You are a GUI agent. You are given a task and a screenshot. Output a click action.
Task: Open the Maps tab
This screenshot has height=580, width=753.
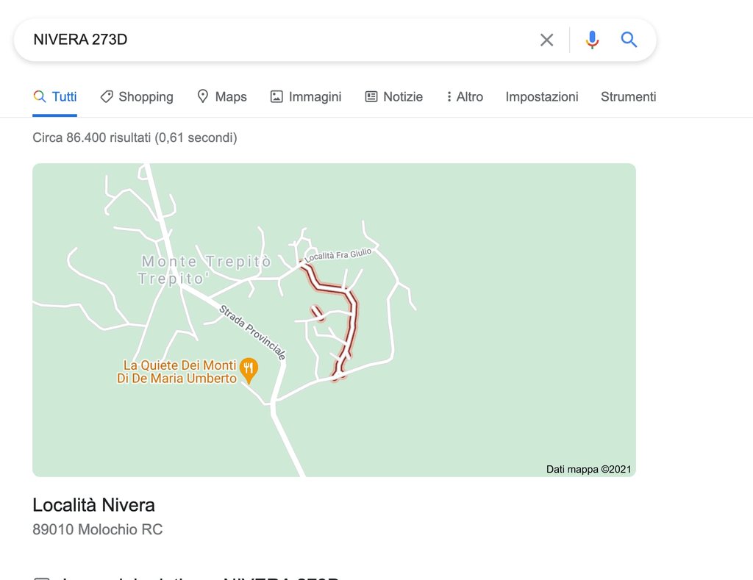pyautogui.click(x=222, y=97)
